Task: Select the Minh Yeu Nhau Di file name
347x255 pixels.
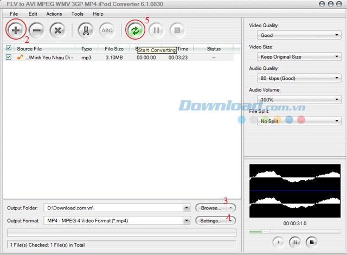Action: [49, 58]
